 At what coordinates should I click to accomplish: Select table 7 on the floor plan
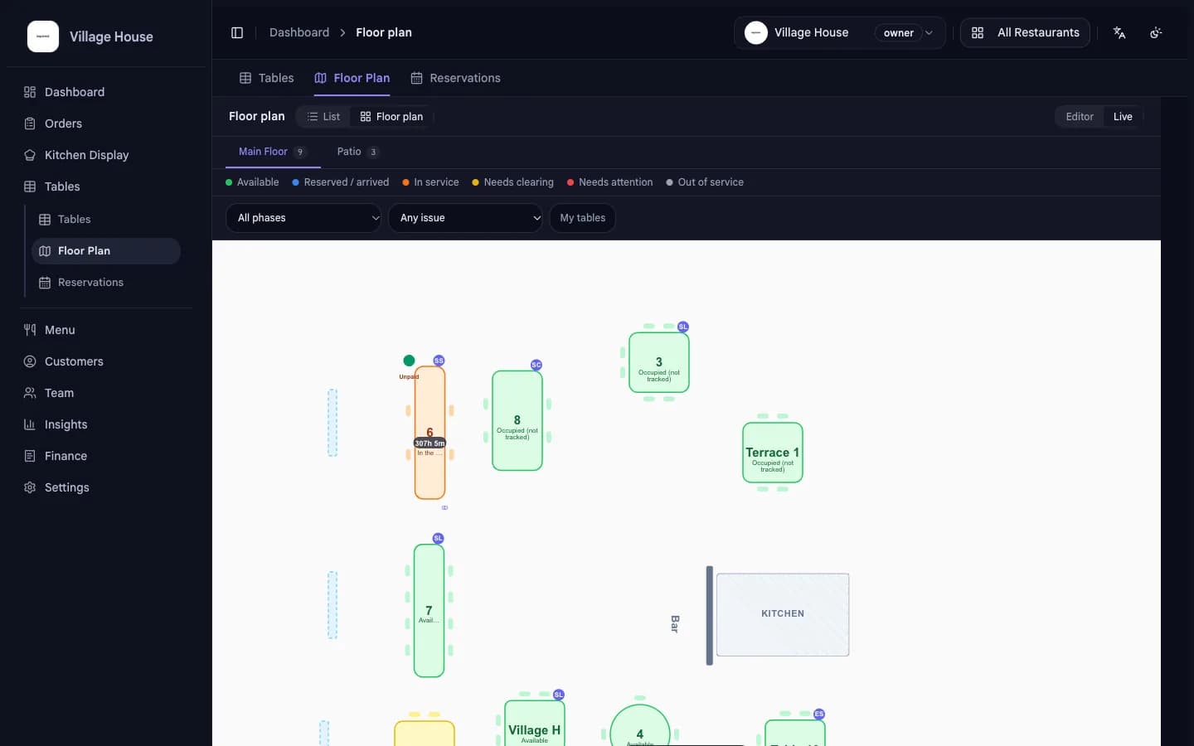coord(429,611)
